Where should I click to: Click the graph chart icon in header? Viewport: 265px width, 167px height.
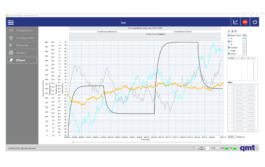click(236, 22)
